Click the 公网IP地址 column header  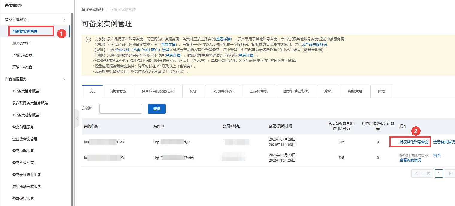tap(231, 126)
